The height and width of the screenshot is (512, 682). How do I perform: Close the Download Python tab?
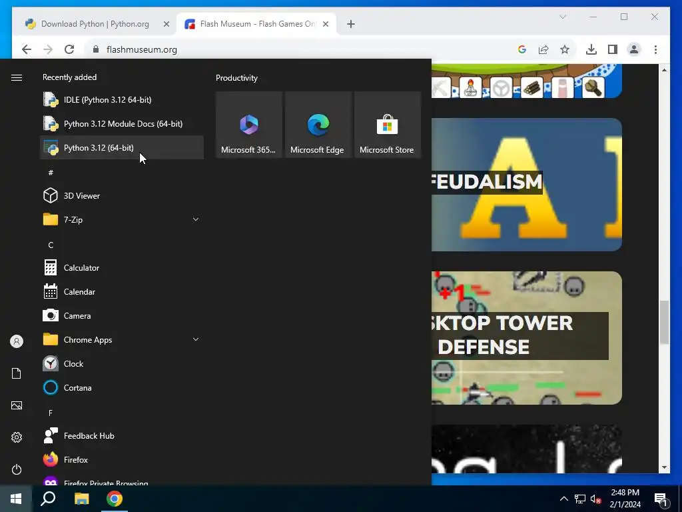coord(166,24)
